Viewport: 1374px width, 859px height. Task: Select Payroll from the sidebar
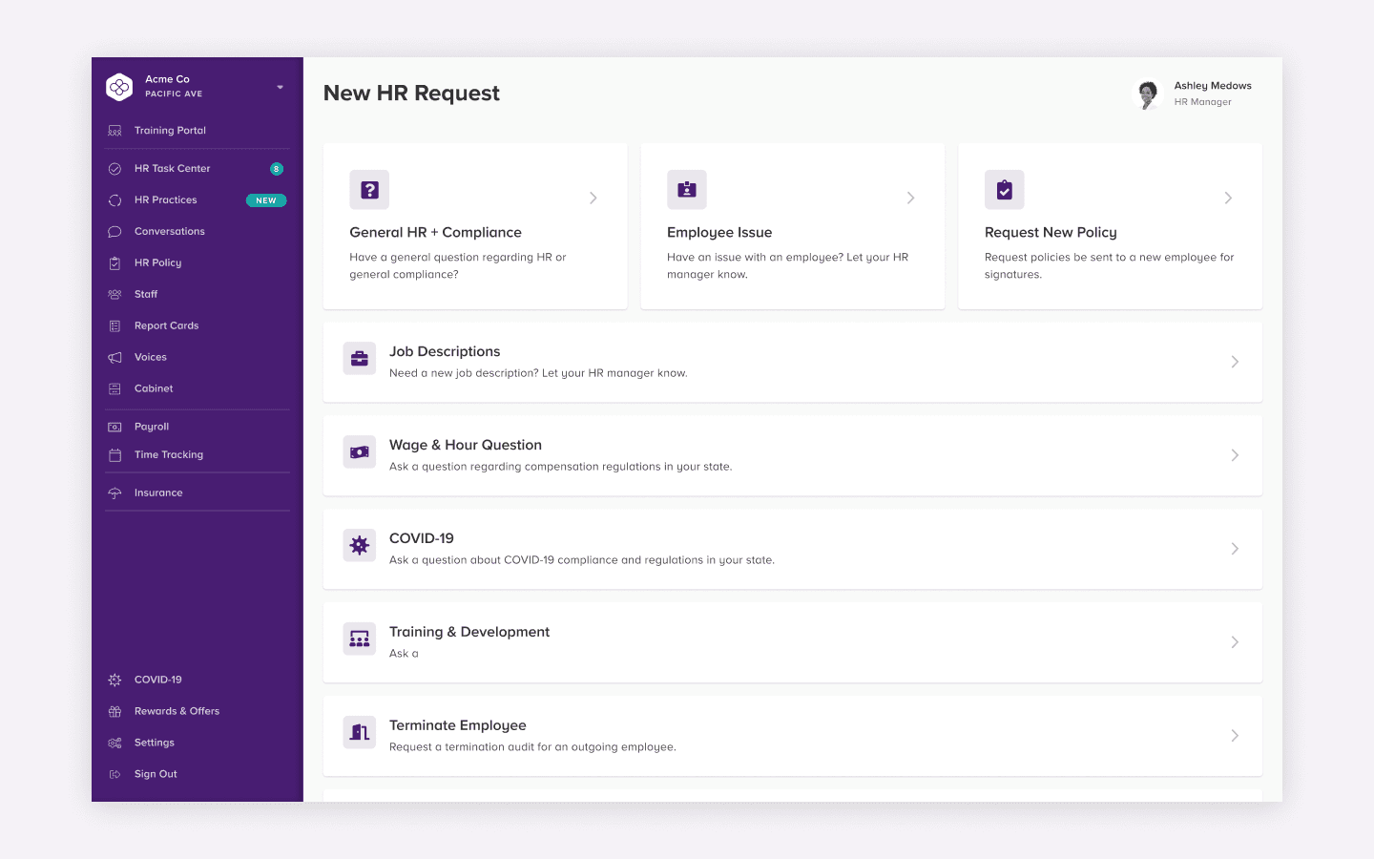[152, 427]
